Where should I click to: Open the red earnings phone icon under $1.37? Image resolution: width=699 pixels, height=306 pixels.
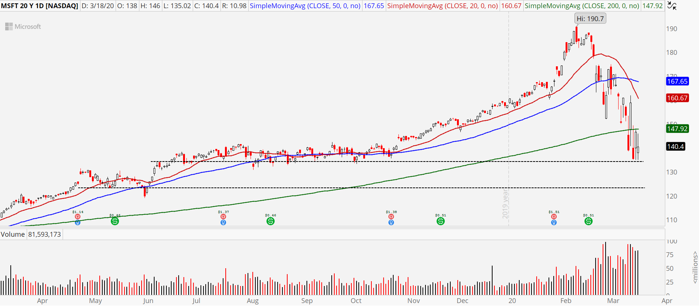pos(223,217)
